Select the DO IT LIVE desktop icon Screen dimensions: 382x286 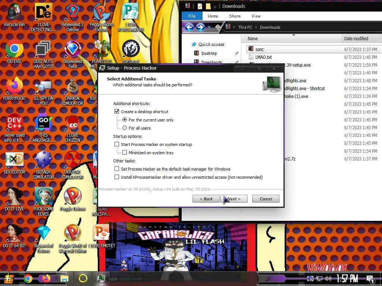14,200
